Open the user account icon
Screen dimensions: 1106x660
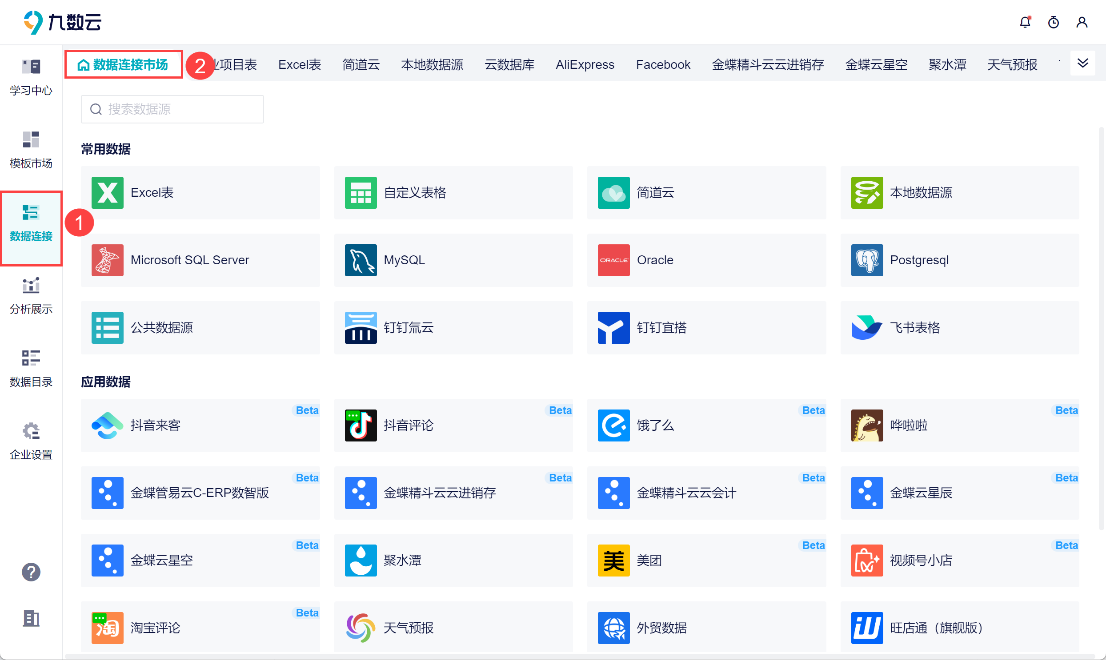click(1082, 22)
